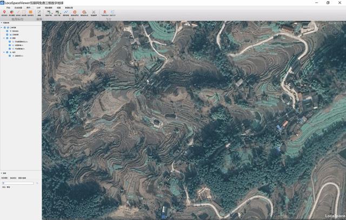The height and width of the screenshot is (220, 346).
Task: Collapse the imagery group with three children
Action: pyautogui.click(x=4, y=38)
